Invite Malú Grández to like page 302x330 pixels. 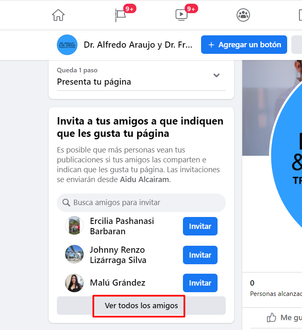pos(200,283)
